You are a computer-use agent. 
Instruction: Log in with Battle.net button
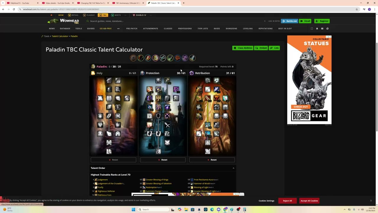(289, 21)
